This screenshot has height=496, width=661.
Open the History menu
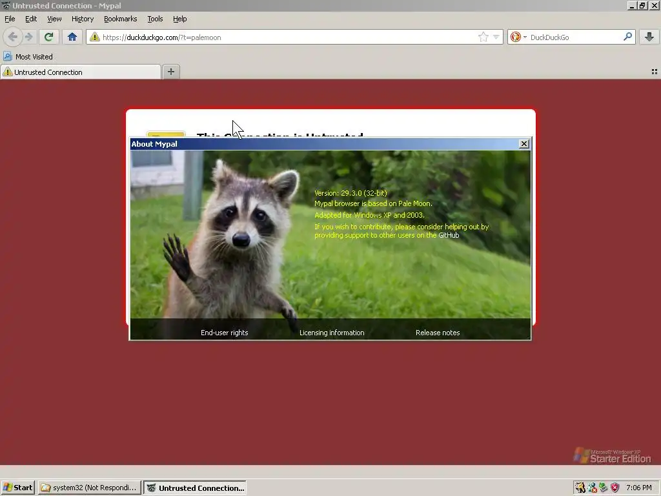click(x=83, y=19)
